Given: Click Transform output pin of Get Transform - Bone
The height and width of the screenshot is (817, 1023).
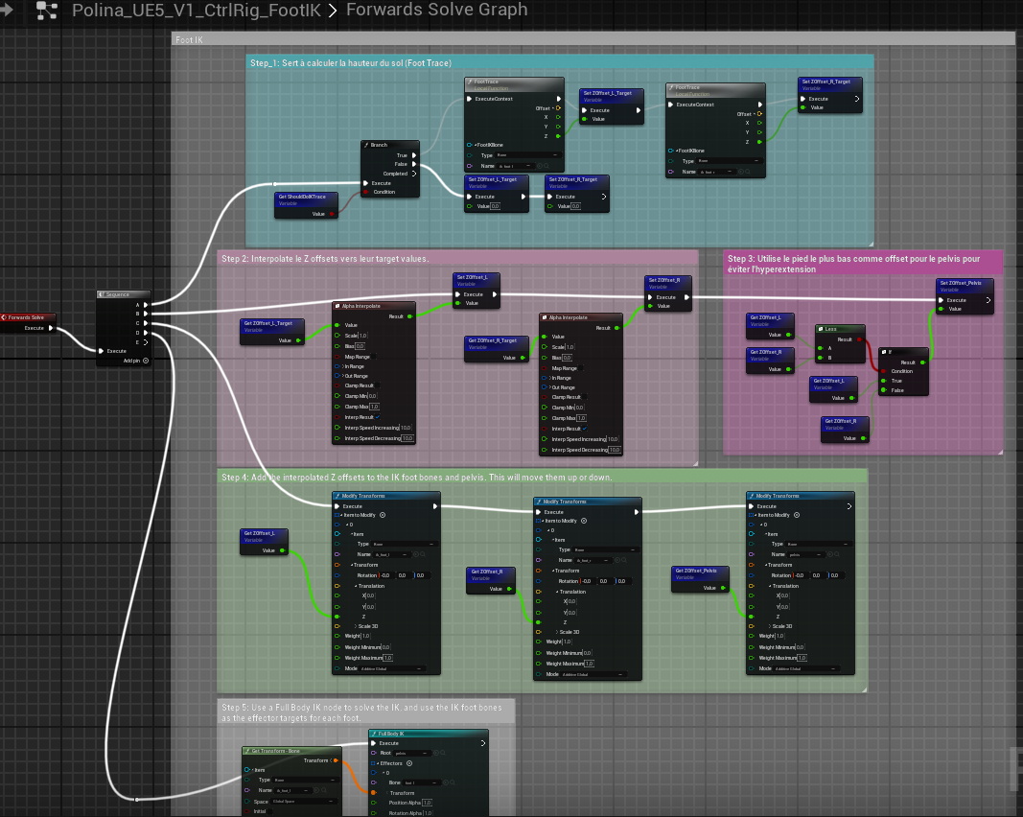Looking at the screenshot, I should click(x=336, y=760).
